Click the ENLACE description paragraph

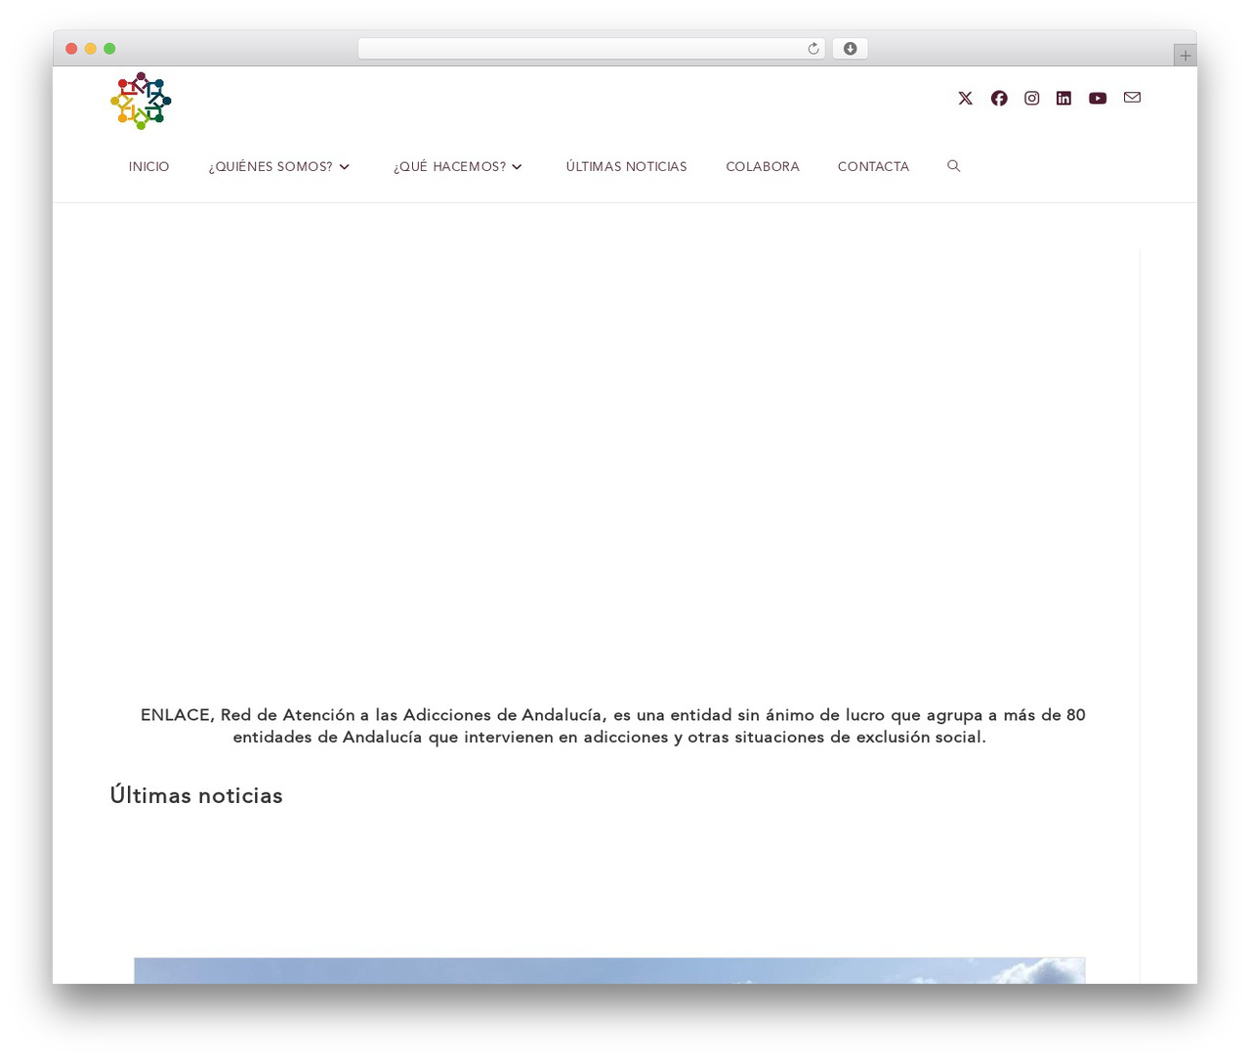[x=612, y=726]
